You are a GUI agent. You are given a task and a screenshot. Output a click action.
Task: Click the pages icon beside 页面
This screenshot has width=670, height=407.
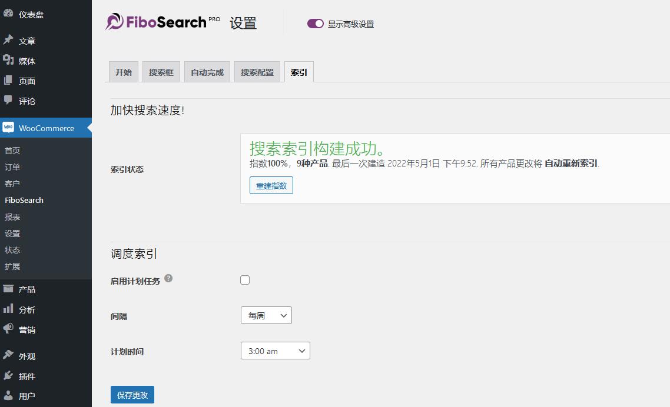pyautogui.click(x=8, y=81)
